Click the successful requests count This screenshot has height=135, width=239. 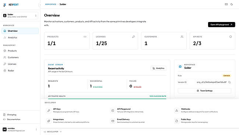click(x=91, y=86)
